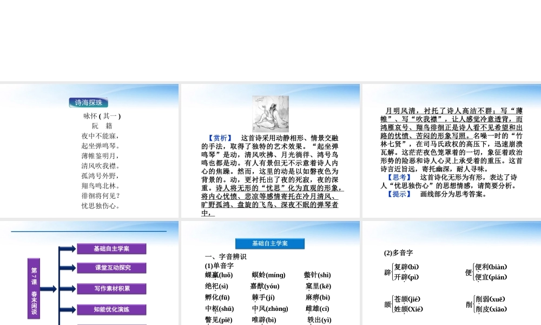Select the heading "一、字音辨识"
Screen dimensions: 541x325
point(226,257)
